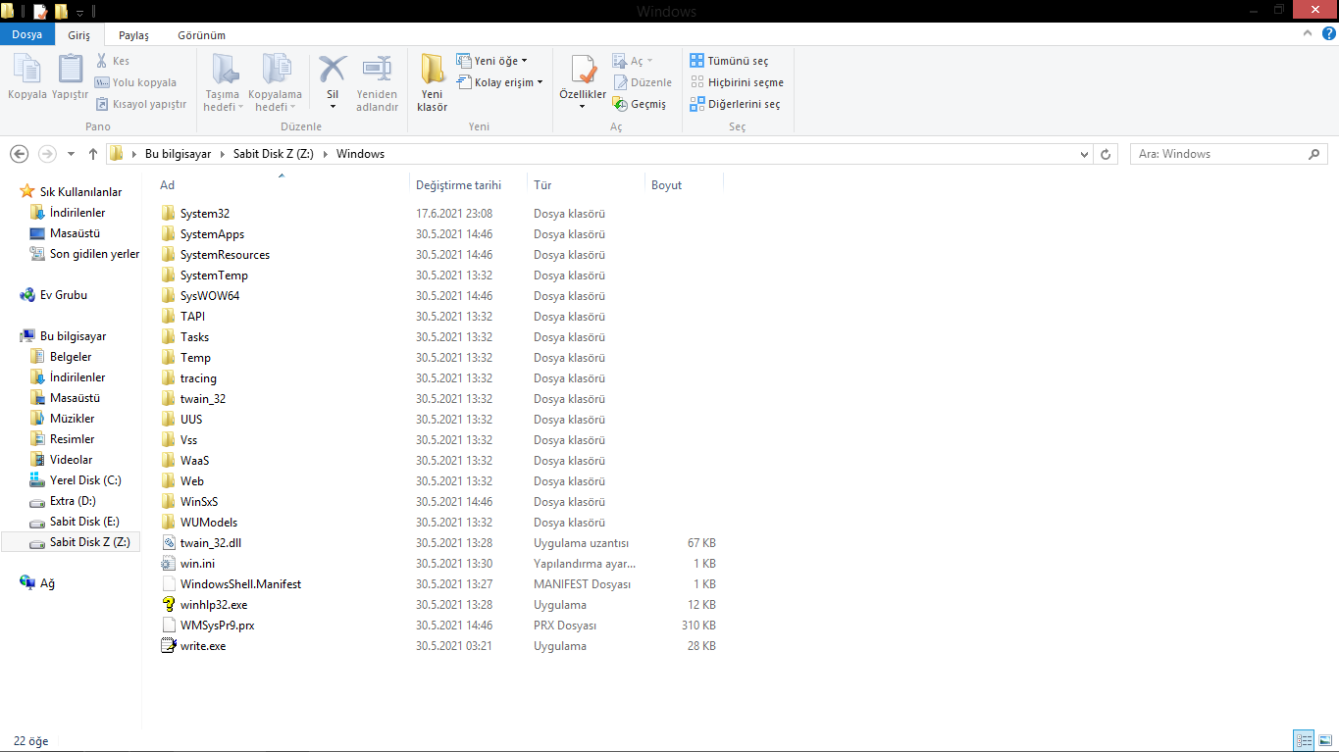Image resolution: width=1339 pixels, height=752 pixels.
Task: Open the Customize Quick Access Toolbar dropdown
Action: pos(79,12)
